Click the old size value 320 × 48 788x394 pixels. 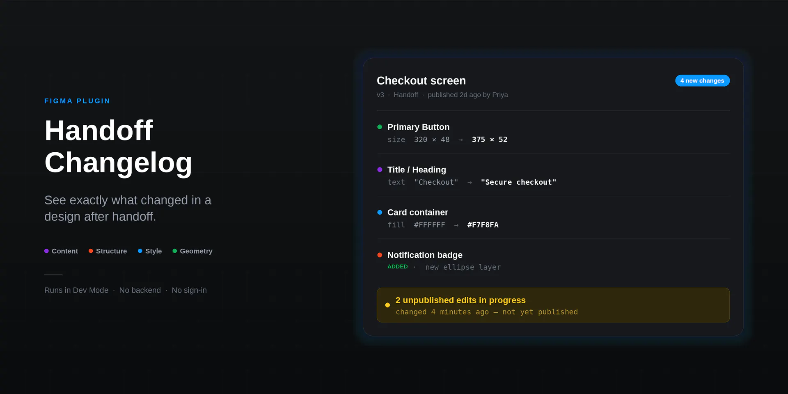(432, 140)
